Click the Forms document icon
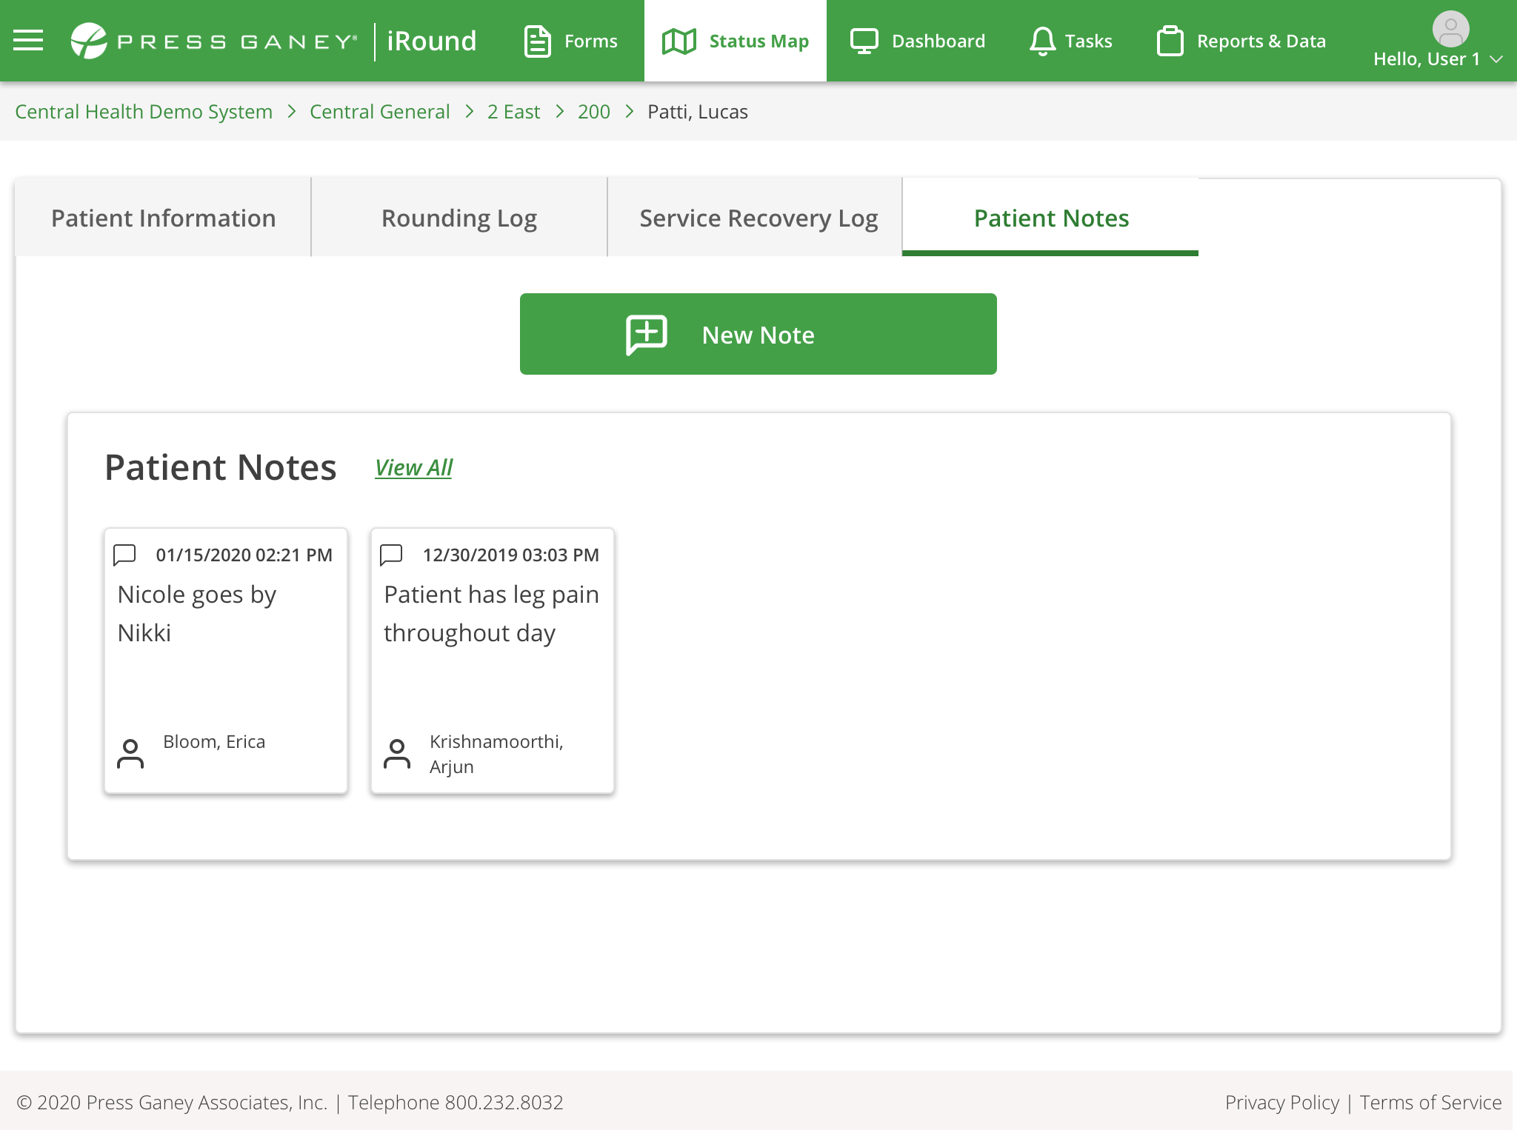Viewport: 1517px width, 1130px height. click(x=537, y=41)
